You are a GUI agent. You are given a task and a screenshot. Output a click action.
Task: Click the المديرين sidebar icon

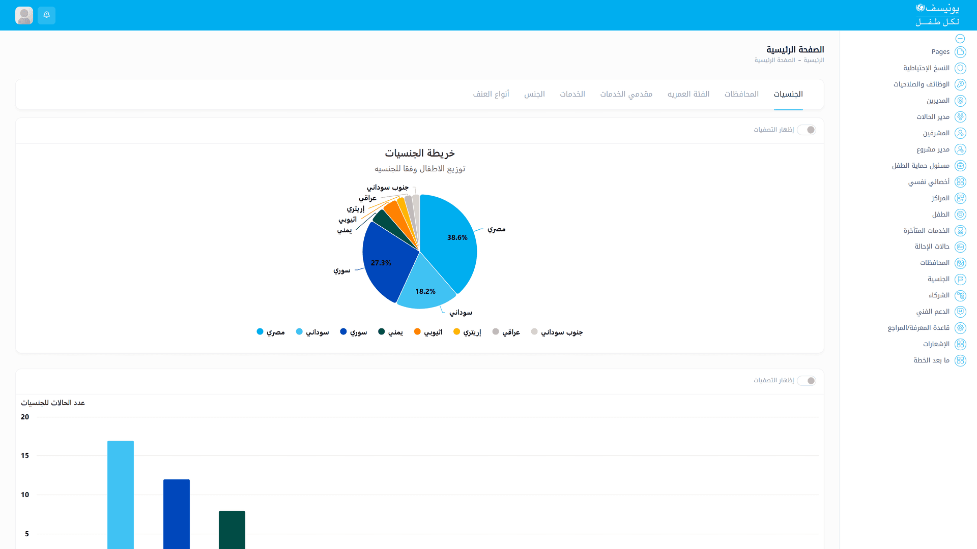(x=960, y=101)
